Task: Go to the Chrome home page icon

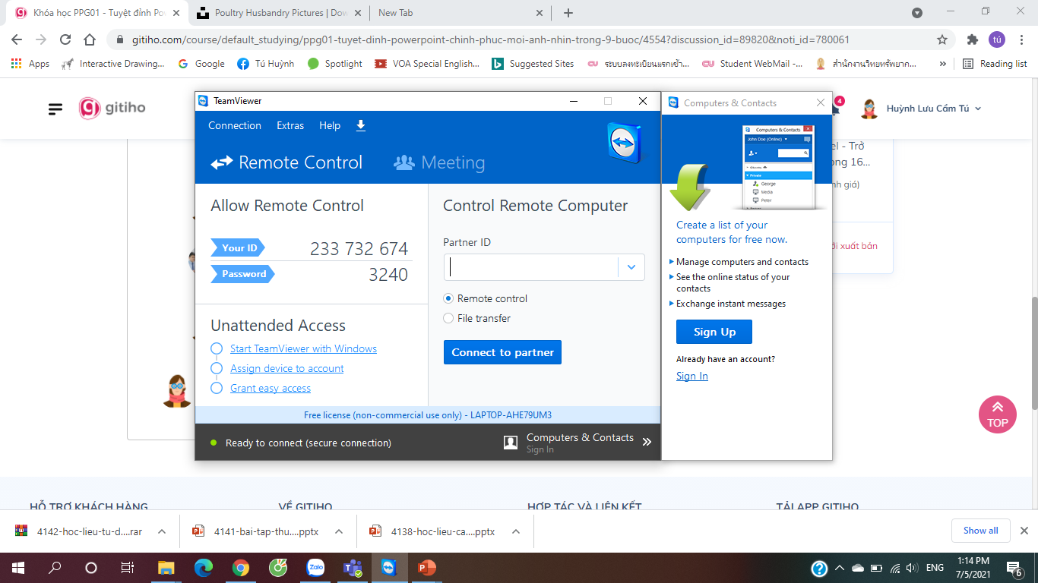Action: pyautogui.click(x=90, y=39)
